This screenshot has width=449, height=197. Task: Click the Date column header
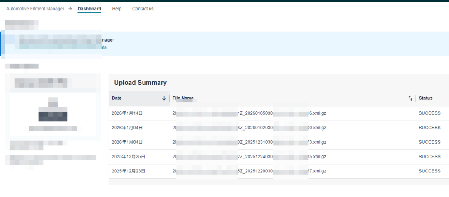[x=117, y=98]
